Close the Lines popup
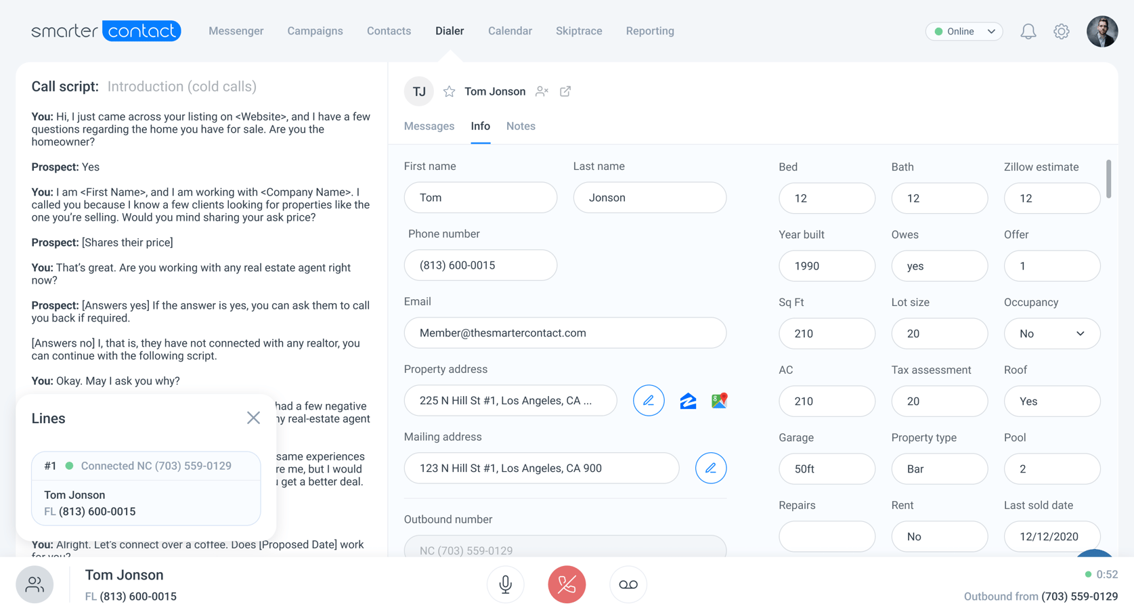Screen dimensions: 1134x612 [254, 418]
